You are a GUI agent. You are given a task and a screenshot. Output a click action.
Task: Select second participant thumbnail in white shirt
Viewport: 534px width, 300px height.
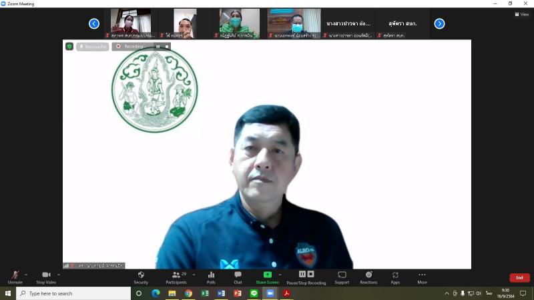pos(185,23)
